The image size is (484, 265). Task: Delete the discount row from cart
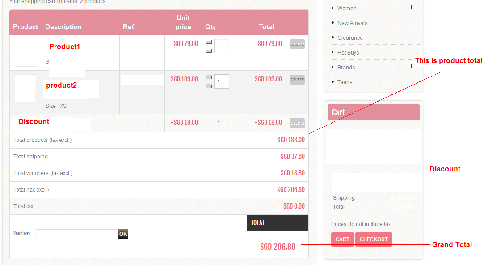pos(297,123)
